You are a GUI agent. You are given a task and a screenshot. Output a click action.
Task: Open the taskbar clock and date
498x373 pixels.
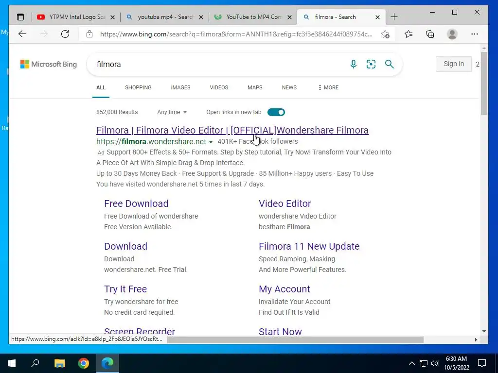pyautogui.click(x=456, y=363)
